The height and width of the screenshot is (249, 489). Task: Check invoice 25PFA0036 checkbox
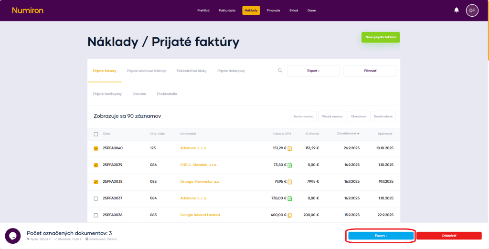pyautogui.click(x=96, y=215)
